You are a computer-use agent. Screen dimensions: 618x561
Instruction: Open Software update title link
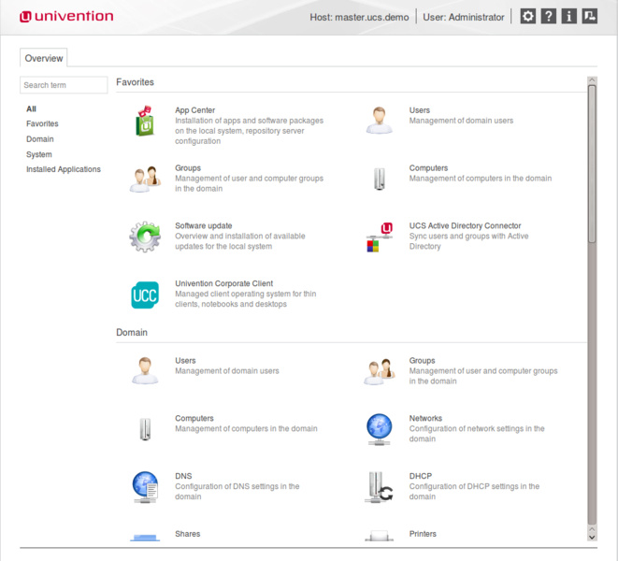click(x=204, y=225)
